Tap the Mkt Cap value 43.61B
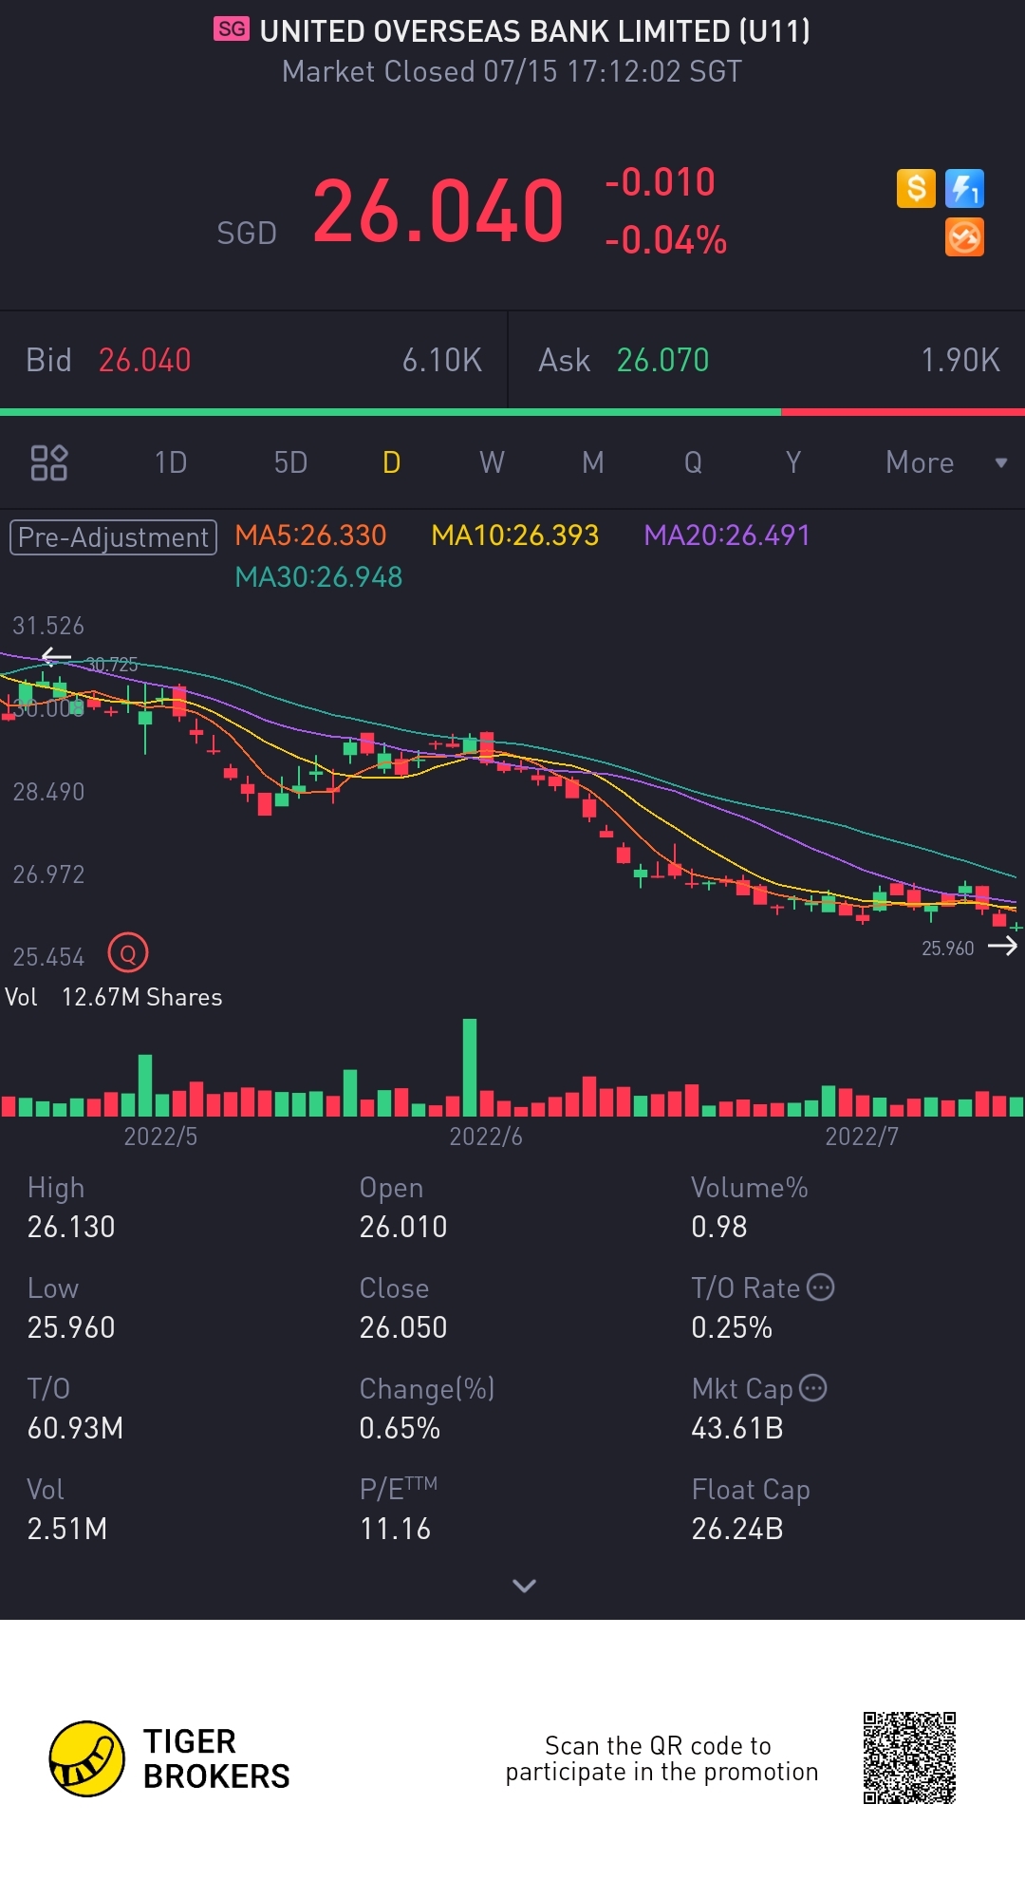1025x1898 pixels. pos(737,1428)
